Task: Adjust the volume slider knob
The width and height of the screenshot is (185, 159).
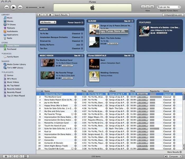Action: pyautogui.click(x=38, y=7)
